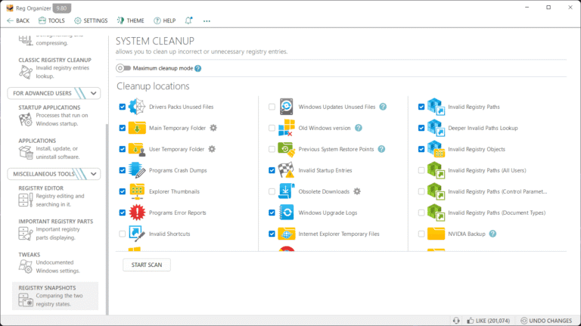
Task: Click the support headset icon in status bar
Action: [x=456, y=321]
